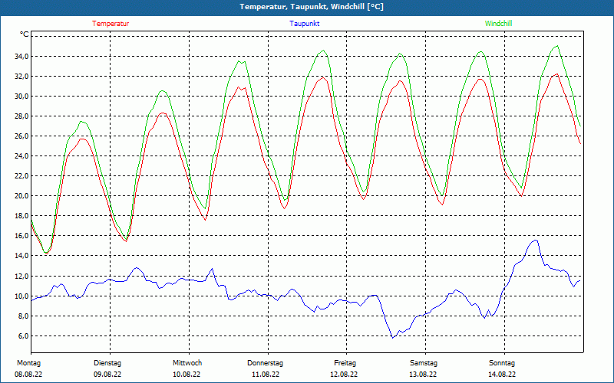This screenshot has width=614, height=383.
Task: Click the red Temperatur legend label
Action: pyautogui.click(x=111, y=24)
